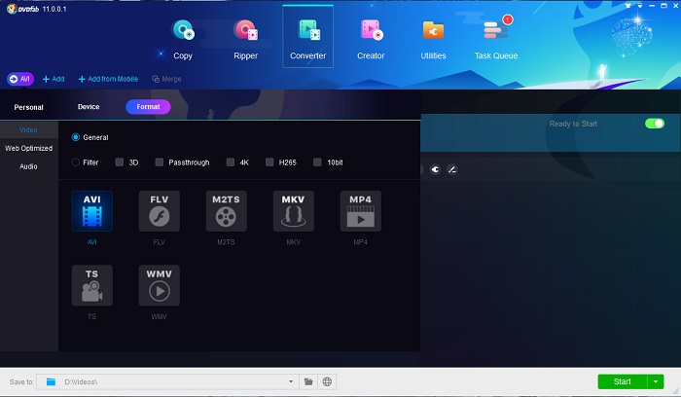Viewport: 681px width, 397px height.
Task: Open the Ripper module
Action: 245,39
